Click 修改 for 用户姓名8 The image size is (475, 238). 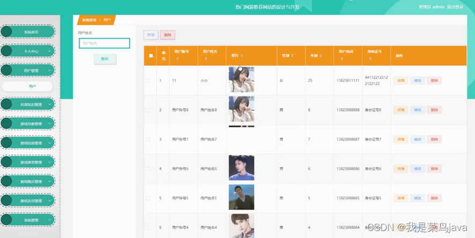tap(418, 110)
